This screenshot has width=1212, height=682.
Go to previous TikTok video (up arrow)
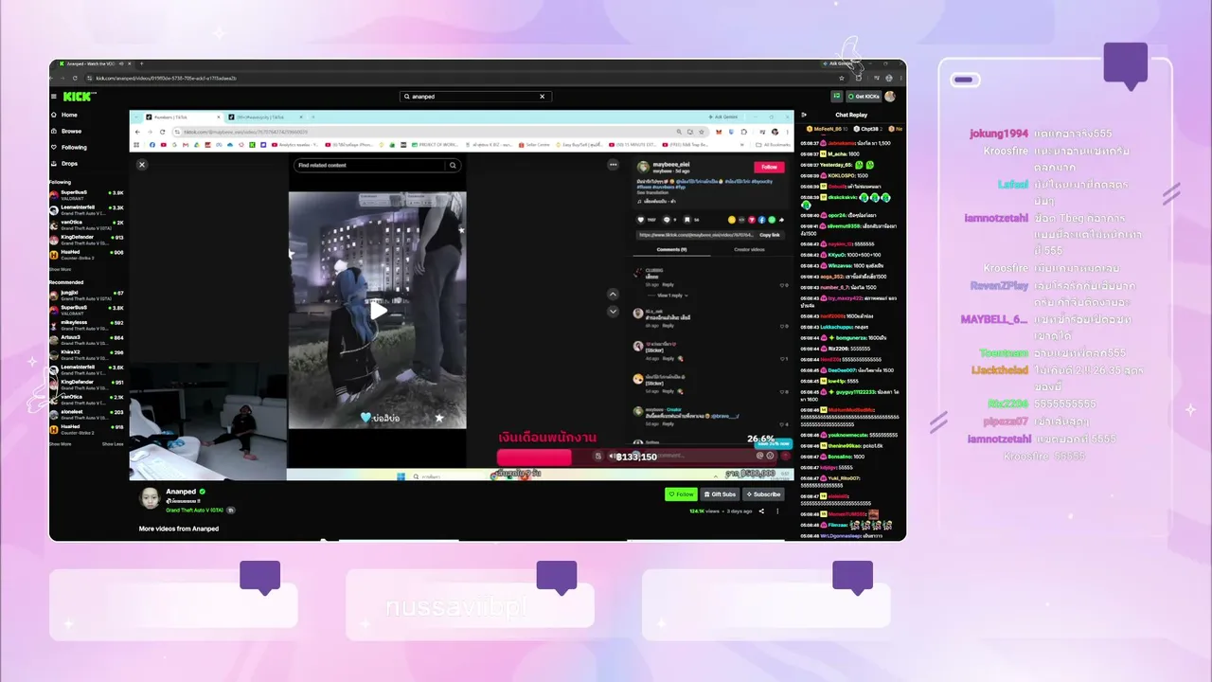[x=613, y=295]
